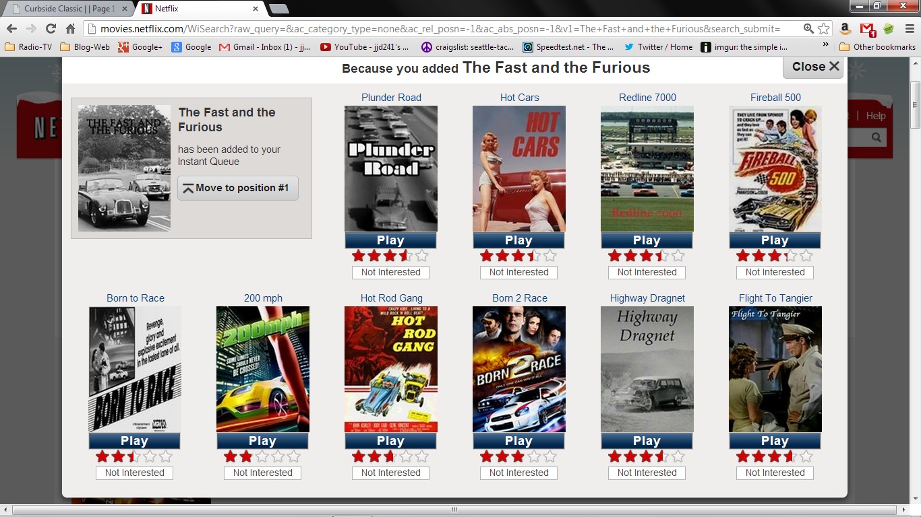The image size is (921, 517).
Task: Mark Hot Cars as Not Interested
Action: coord(518,272)
